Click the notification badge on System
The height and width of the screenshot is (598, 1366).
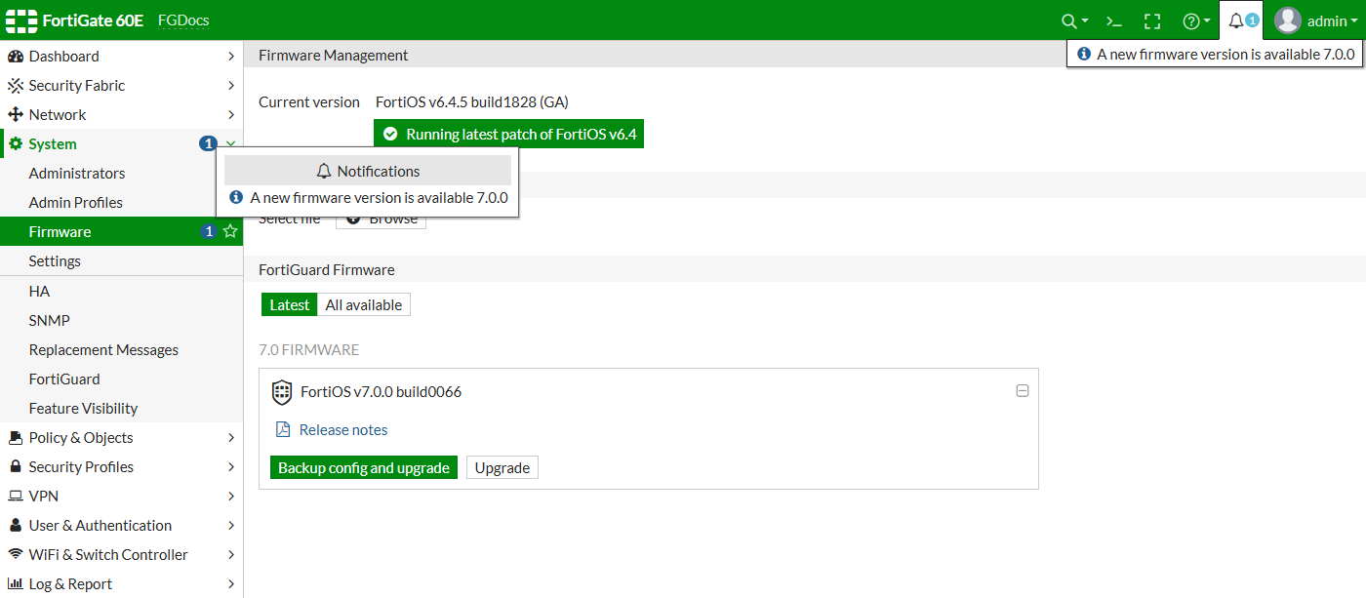(x=208, y=143)
